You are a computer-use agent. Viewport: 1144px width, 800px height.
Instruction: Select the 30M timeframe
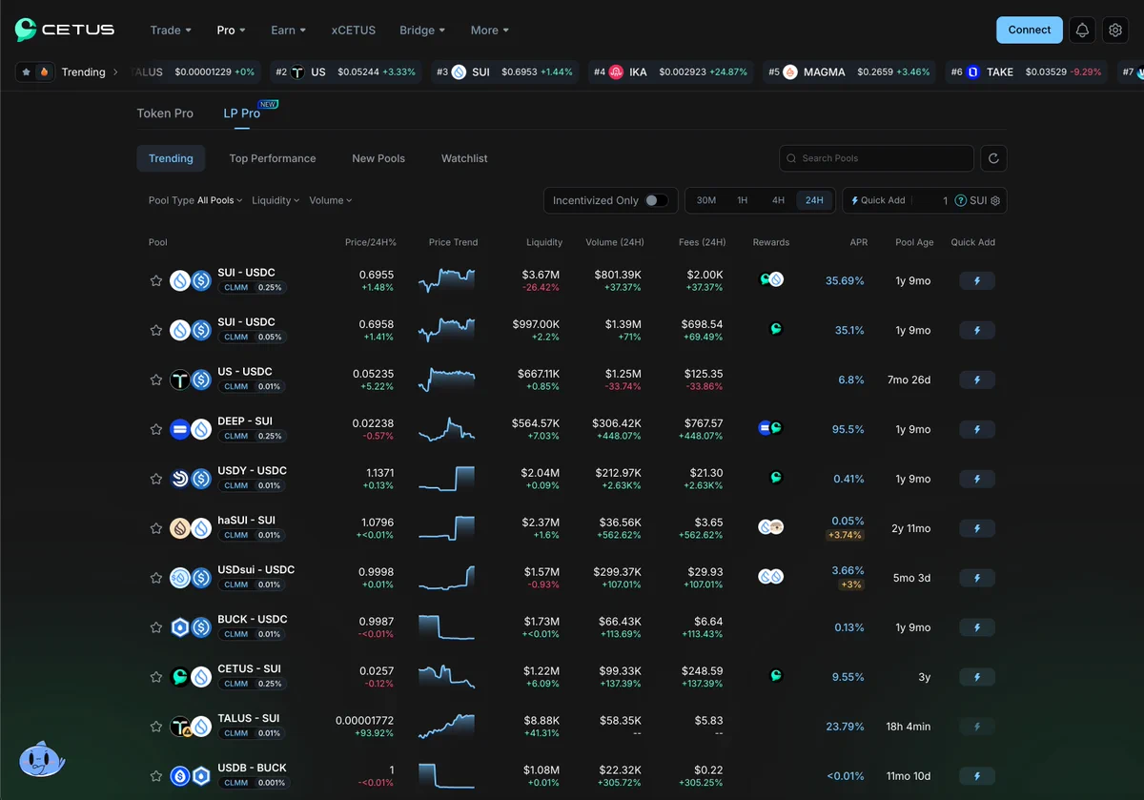point(706,200)
